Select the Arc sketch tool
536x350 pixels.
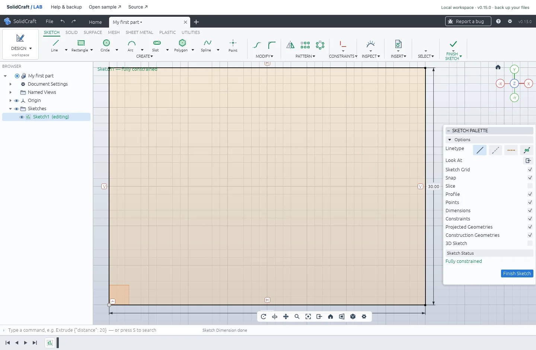pos(131,45)
